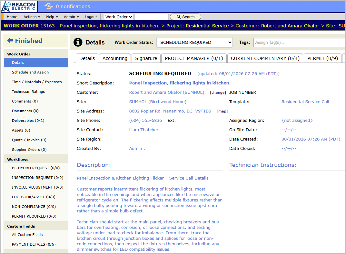This screenshot has width=346, height=254.
Task: Open customer Robert and Amara Okafor (SUMHOL) link
Action: pos(167,93)
